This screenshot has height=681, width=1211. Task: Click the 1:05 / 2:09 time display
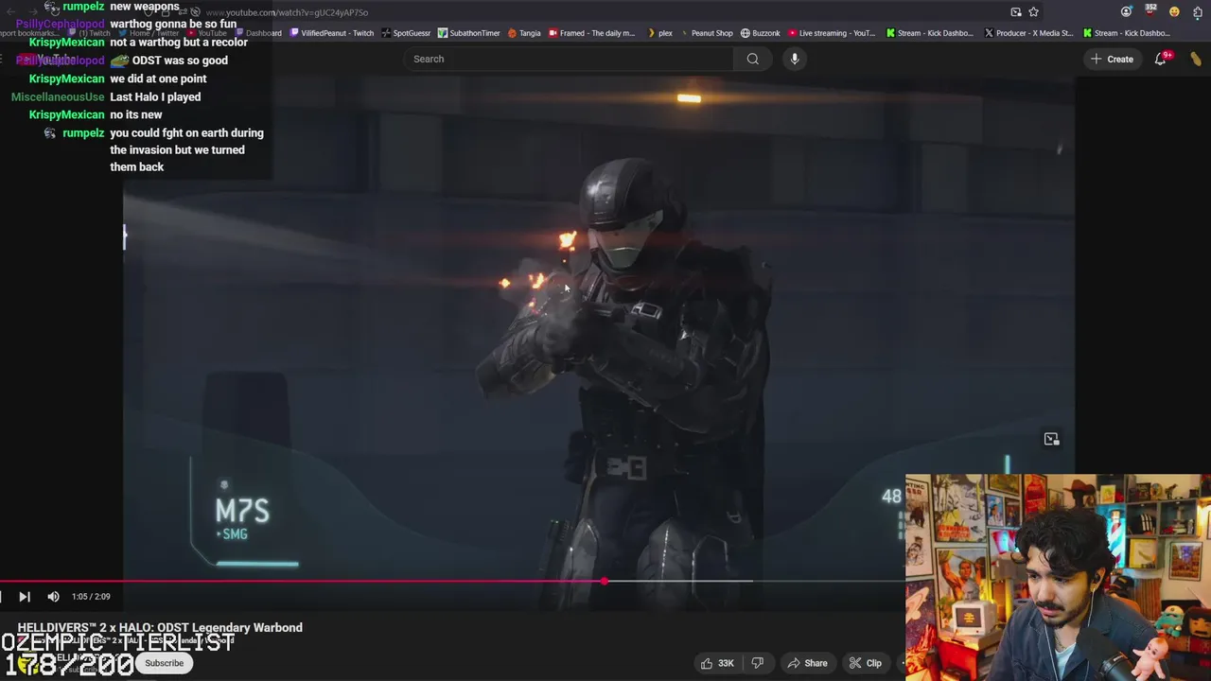click(x=91, y=597)
